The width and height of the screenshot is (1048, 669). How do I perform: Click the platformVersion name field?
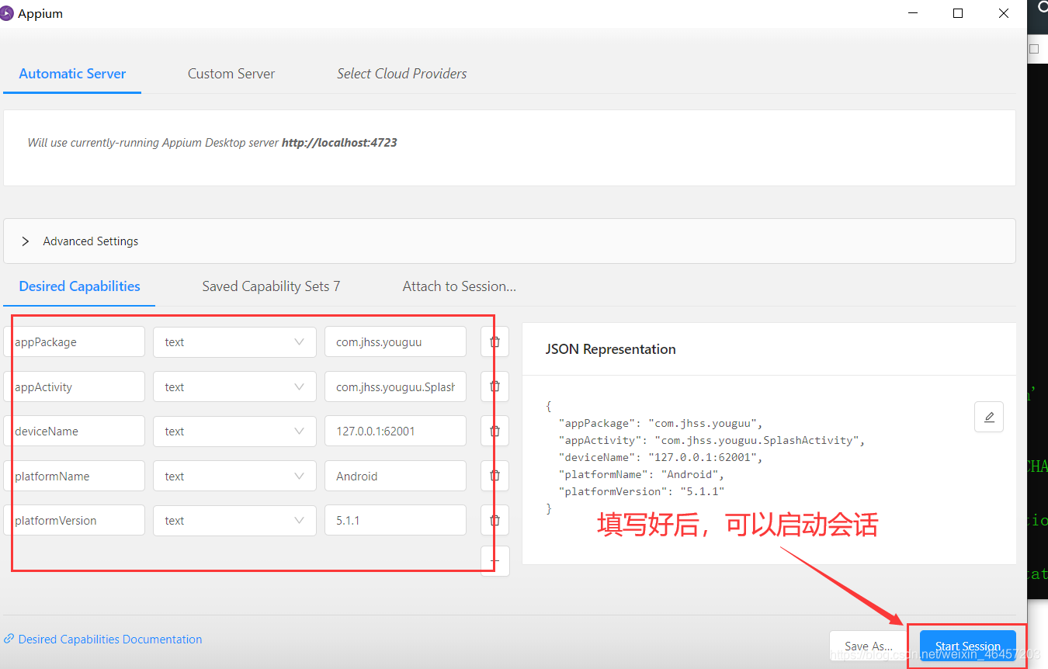pos(74,520)
